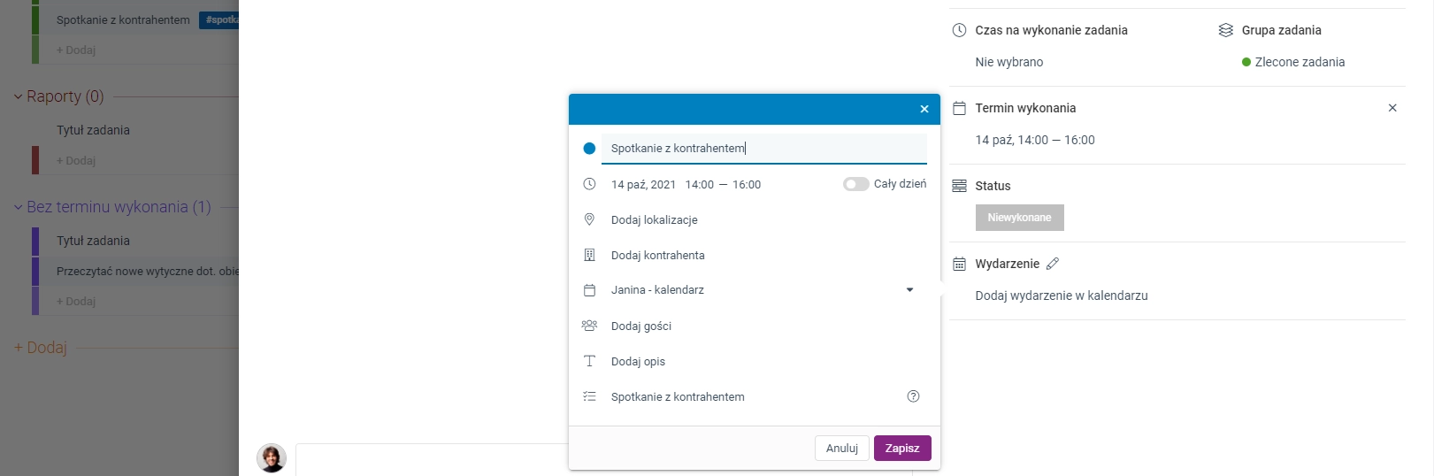
Task: Click the guests people icon
Action: coord(589,326)
